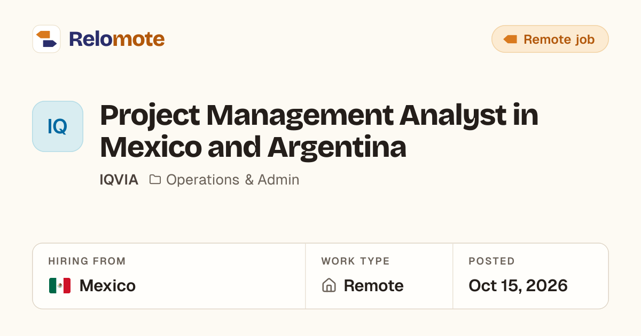Select the Mexico hiring location text
The image size is (641, 336).
pos(107,286)
